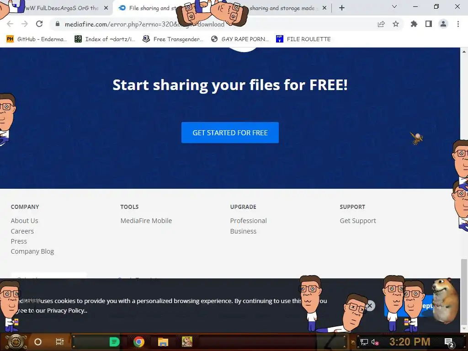Click the UPGRADE footer heading
The width and height of the screenshot is (468, 351).
[x=243, y=207]
